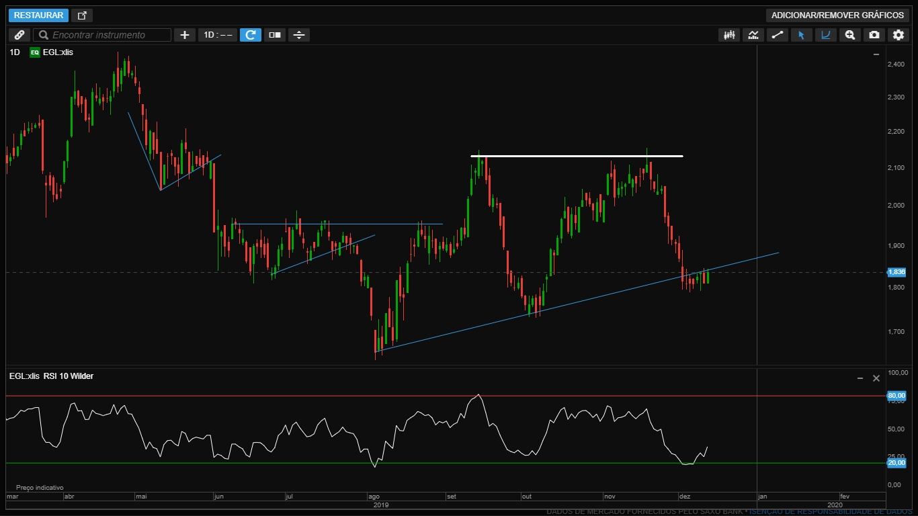Click ADICIONAR/REMOVER GRÁFICOS button
Image resolution: width=918 pixels, height=516 pixels.
(837, 15)
